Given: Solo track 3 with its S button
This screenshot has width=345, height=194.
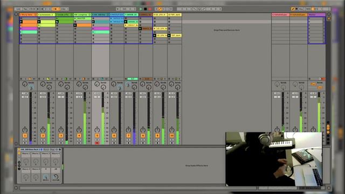Looking at the screenshot, I should (61, 140).
